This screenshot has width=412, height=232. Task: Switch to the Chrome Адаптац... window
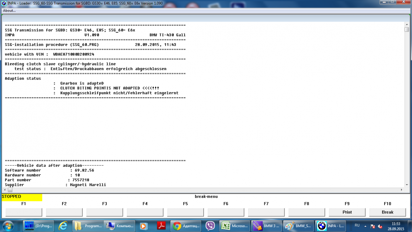[x=186, y=226]
